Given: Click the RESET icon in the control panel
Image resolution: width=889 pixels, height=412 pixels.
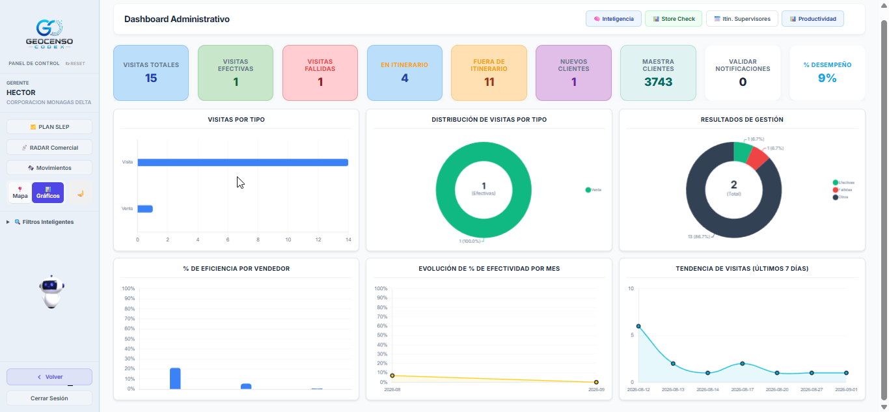Looking at the screenshot, I should point(75,64).
